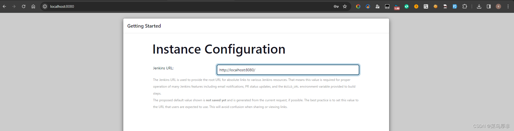This screenshot has height=131, width=514.
Task: Click the bold 'not saved yet' text
Action: (216, 100)
